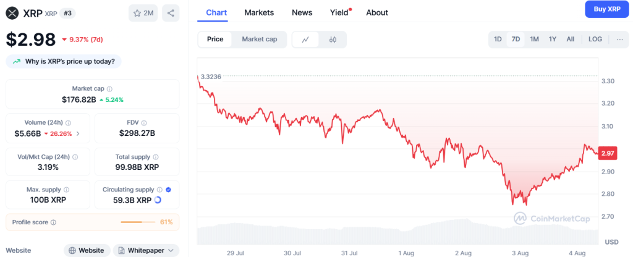Screen dimensions: 633x257
Task: Click the Circulating supply info icon
Action: (159, 190)
